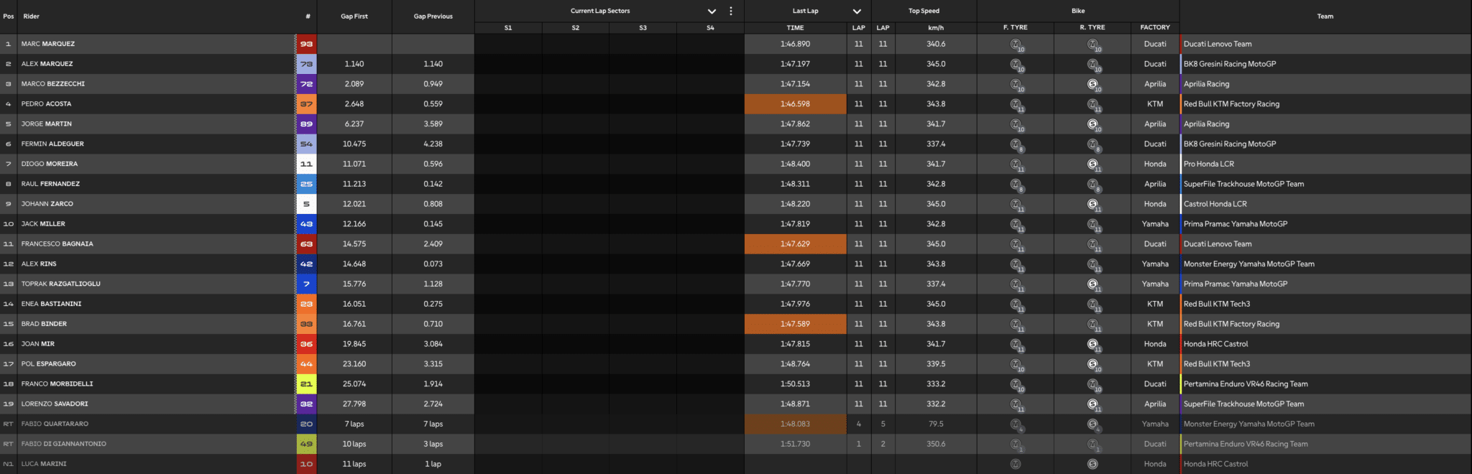Click the Pro Honda LCR team name

[x=1209, y=164]
